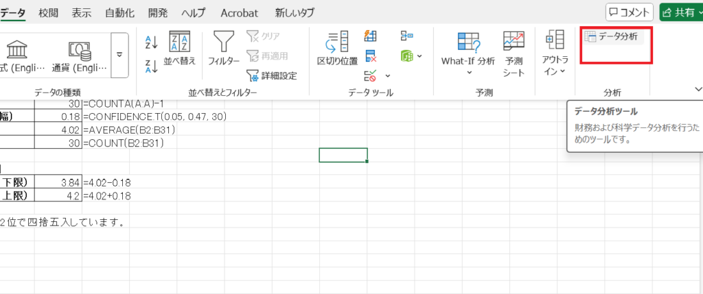Run Flash Fill from Data Tools

point(371,36)
